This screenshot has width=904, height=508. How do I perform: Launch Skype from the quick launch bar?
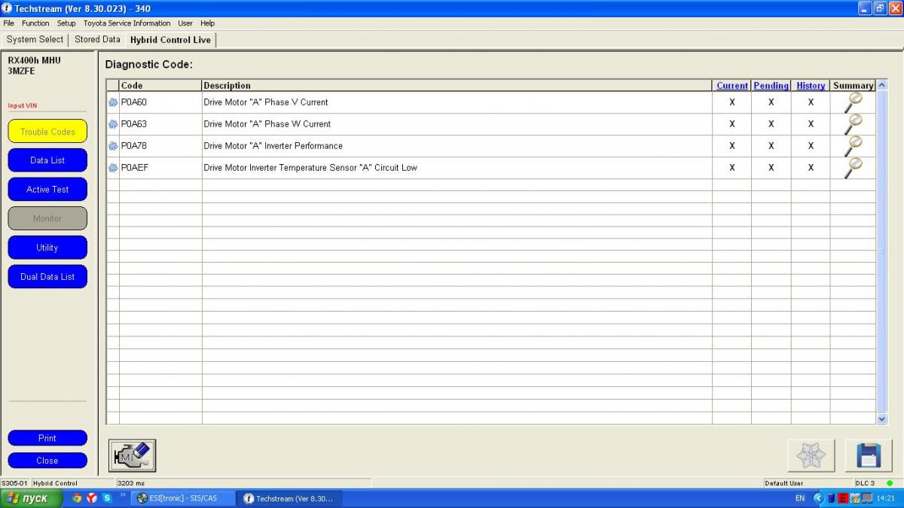click(x=107, y=498)
